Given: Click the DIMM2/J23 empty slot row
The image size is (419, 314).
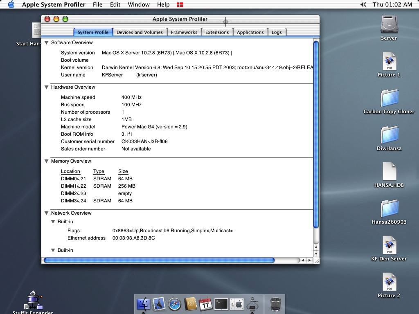Looking at the screenshot, I should [97, 193].
